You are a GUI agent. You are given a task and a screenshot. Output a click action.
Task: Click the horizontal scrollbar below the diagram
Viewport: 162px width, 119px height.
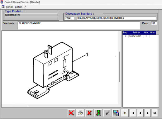(58, 106)
